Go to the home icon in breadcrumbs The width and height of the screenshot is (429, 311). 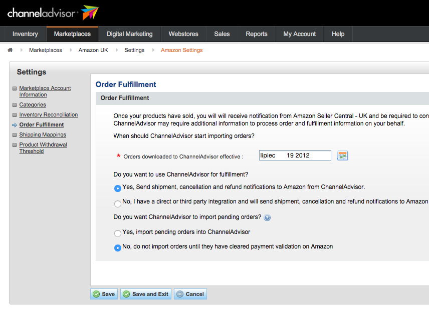pyautogui.click(x=10, y=50)
